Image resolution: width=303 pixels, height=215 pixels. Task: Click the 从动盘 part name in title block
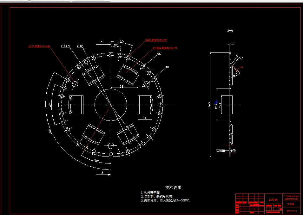point(291,204)
